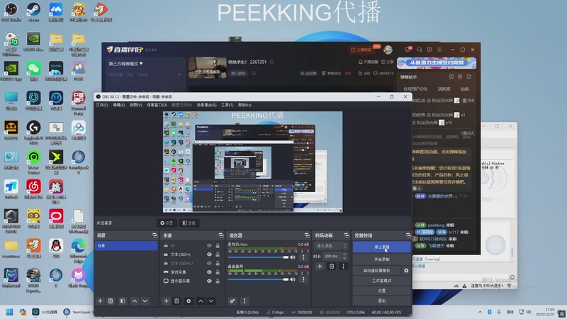
Task: Pop out the Sources dock icon
Action: tap(221, 235)
